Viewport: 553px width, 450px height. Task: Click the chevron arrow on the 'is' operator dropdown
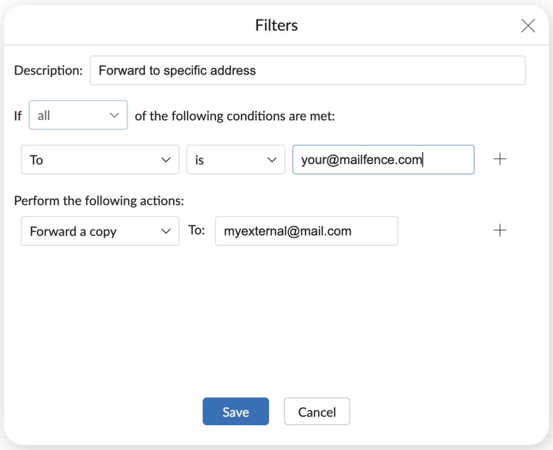pos(272,160)
